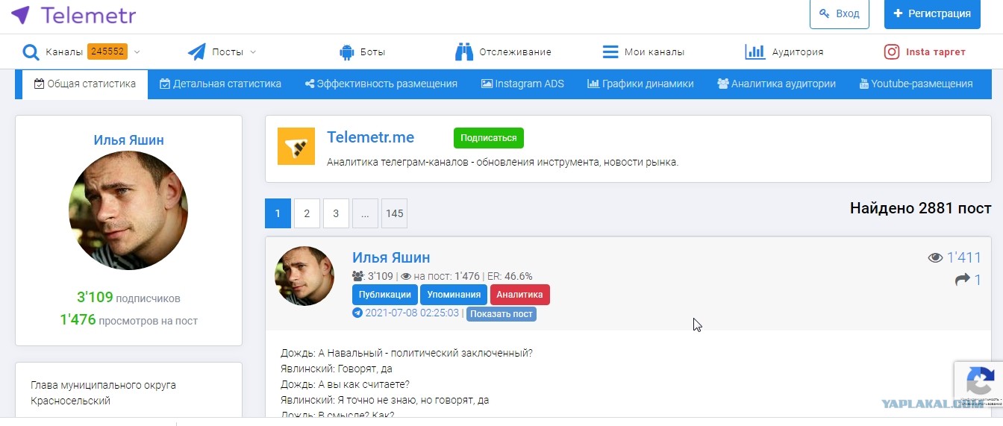1003x426 pixels.
Task: Open the Графики динамики tab
Action: point(640,84)
